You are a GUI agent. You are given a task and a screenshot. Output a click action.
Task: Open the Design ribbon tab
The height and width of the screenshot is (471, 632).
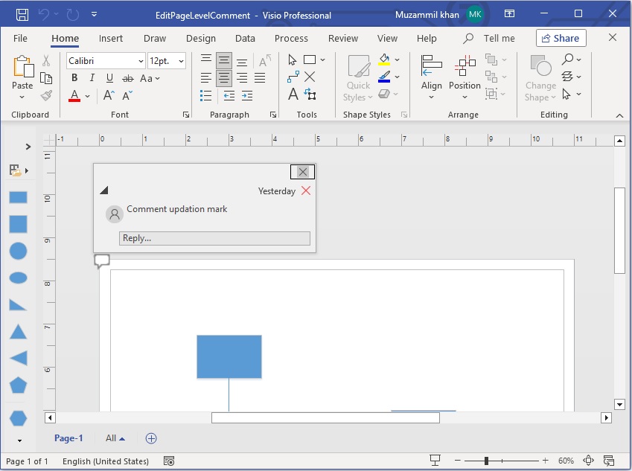point(200,38)
